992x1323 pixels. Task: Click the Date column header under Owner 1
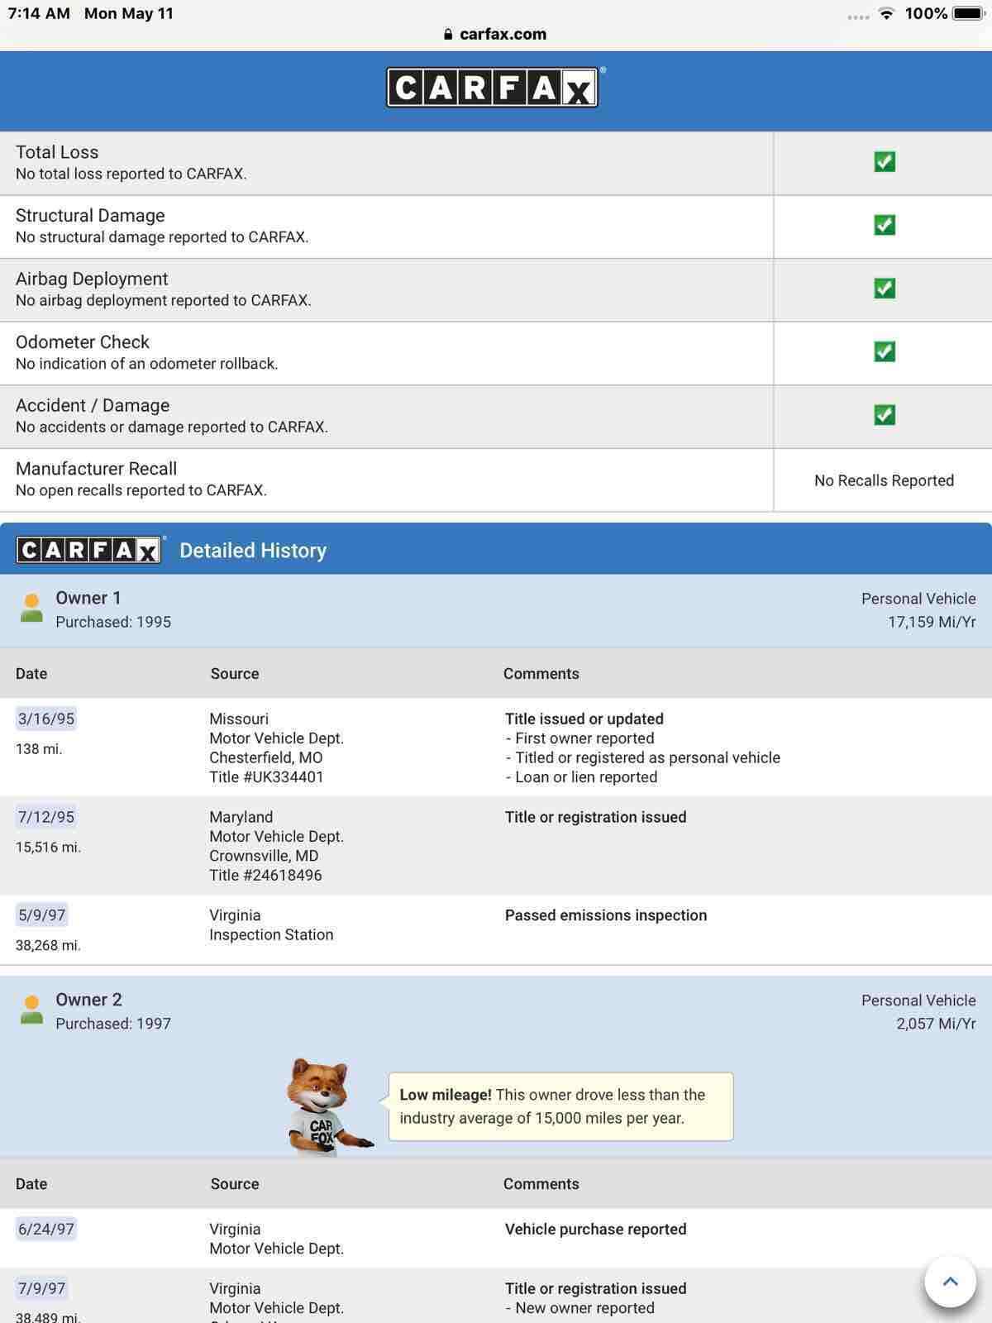(x=31, y=674)
